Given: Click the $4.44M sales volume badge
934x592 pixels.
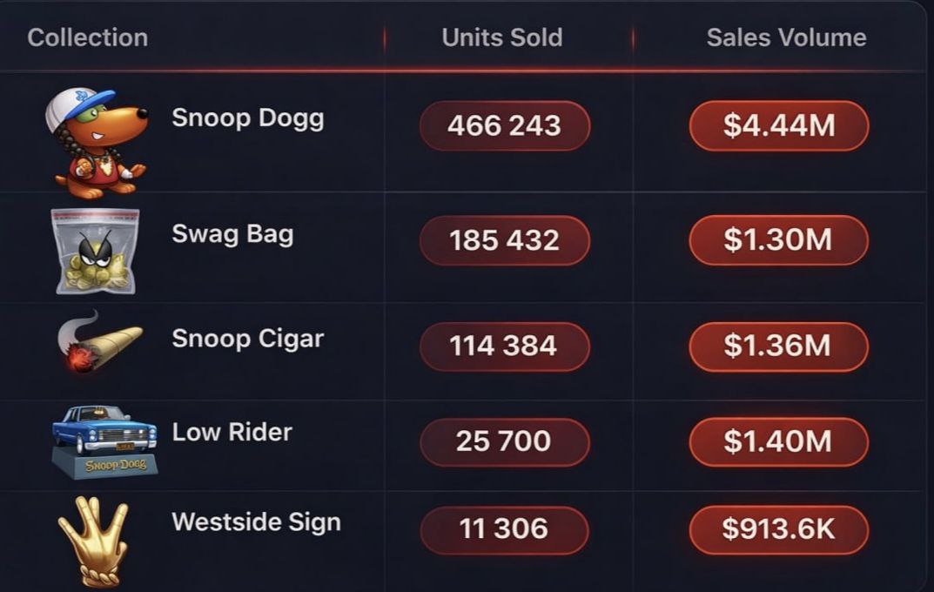Looking at the screenshot, I should point(779,125).
